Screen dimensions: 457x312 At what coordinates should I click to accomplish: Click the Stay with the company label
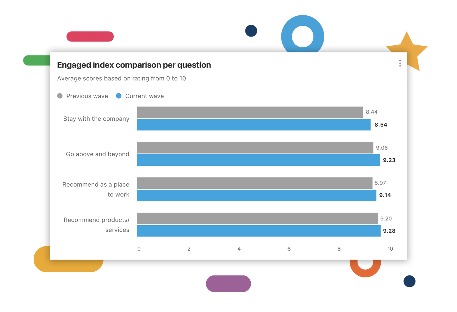pos(96,119)
